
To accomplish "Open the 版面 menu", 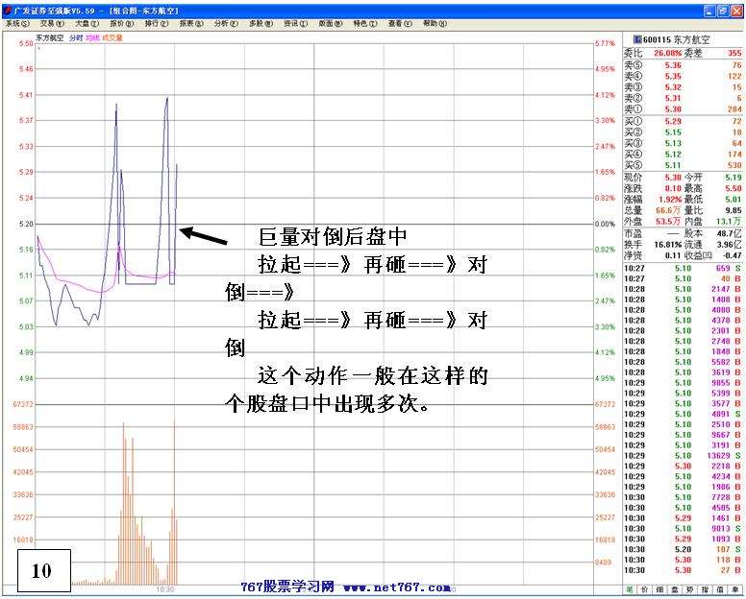I will (330, 23).
